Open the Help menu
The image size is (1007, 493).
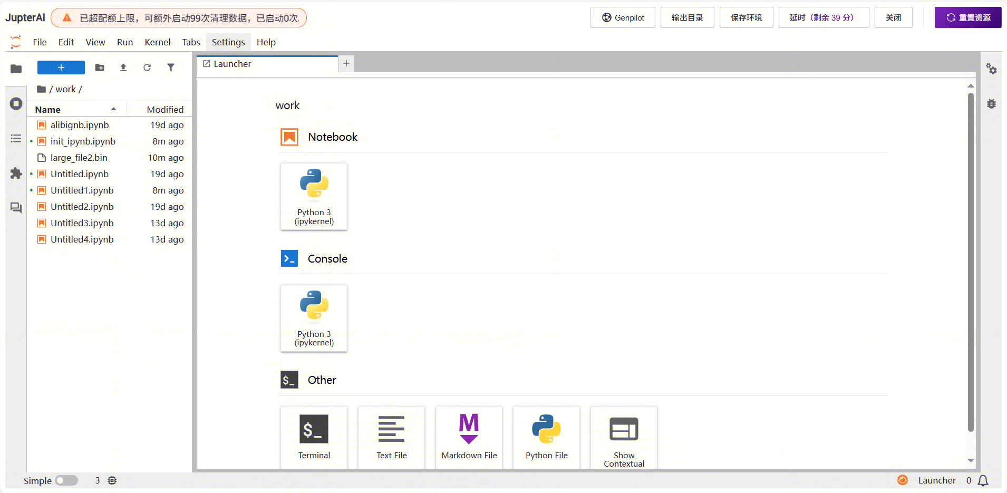[x=266, y=42]
